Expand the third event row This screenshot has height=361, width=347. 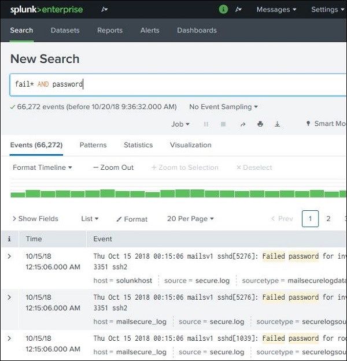point(9,337)
